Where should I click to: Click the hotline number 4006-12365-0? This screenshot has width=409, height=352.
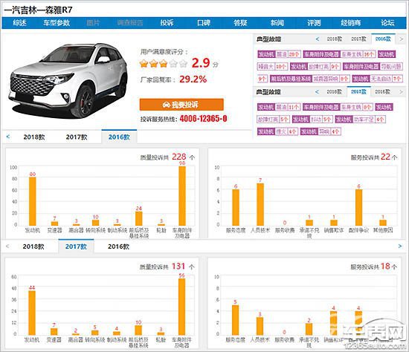tap(203, 119)
